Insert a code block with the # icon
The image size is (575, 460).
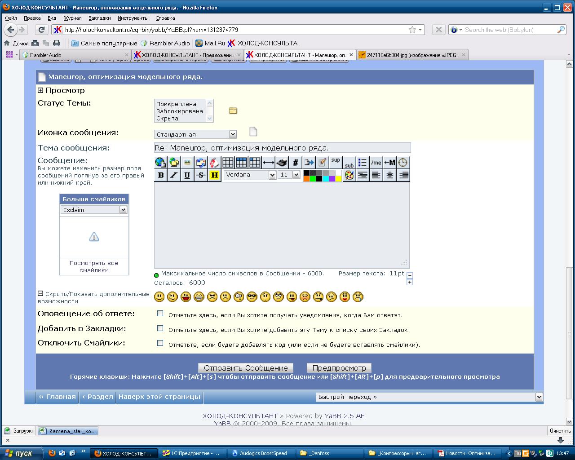pos(295,162)
